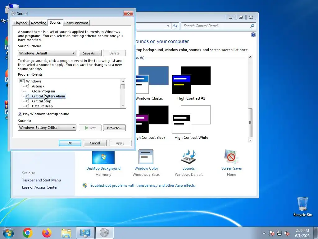Open Window Color settings icon
Viewport: 318px width, 239px height.
(x=146, y=157)
